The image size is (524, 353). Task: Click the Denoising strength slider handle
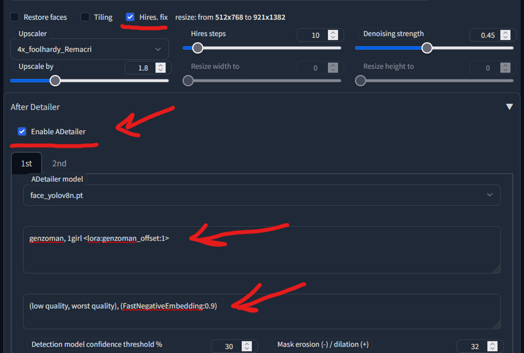(x=427, y=48)
